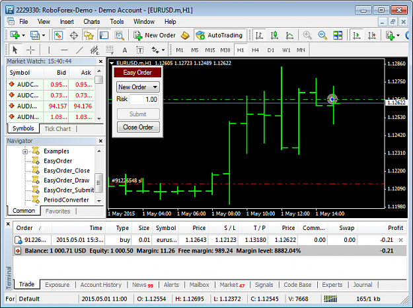The image size is (413, 308).
Task: Select the trendline drawing tool
Action: pyautogui.click(x=79, y=50)
